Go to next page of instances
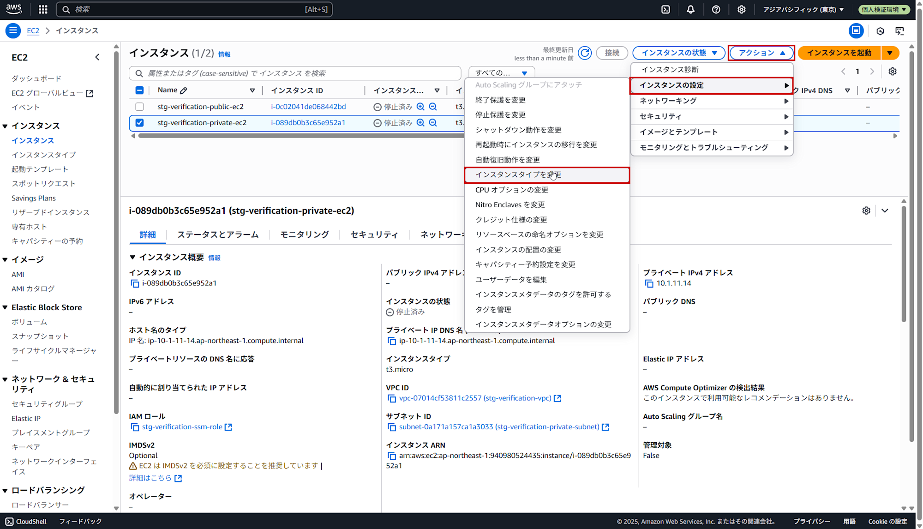 872,72
